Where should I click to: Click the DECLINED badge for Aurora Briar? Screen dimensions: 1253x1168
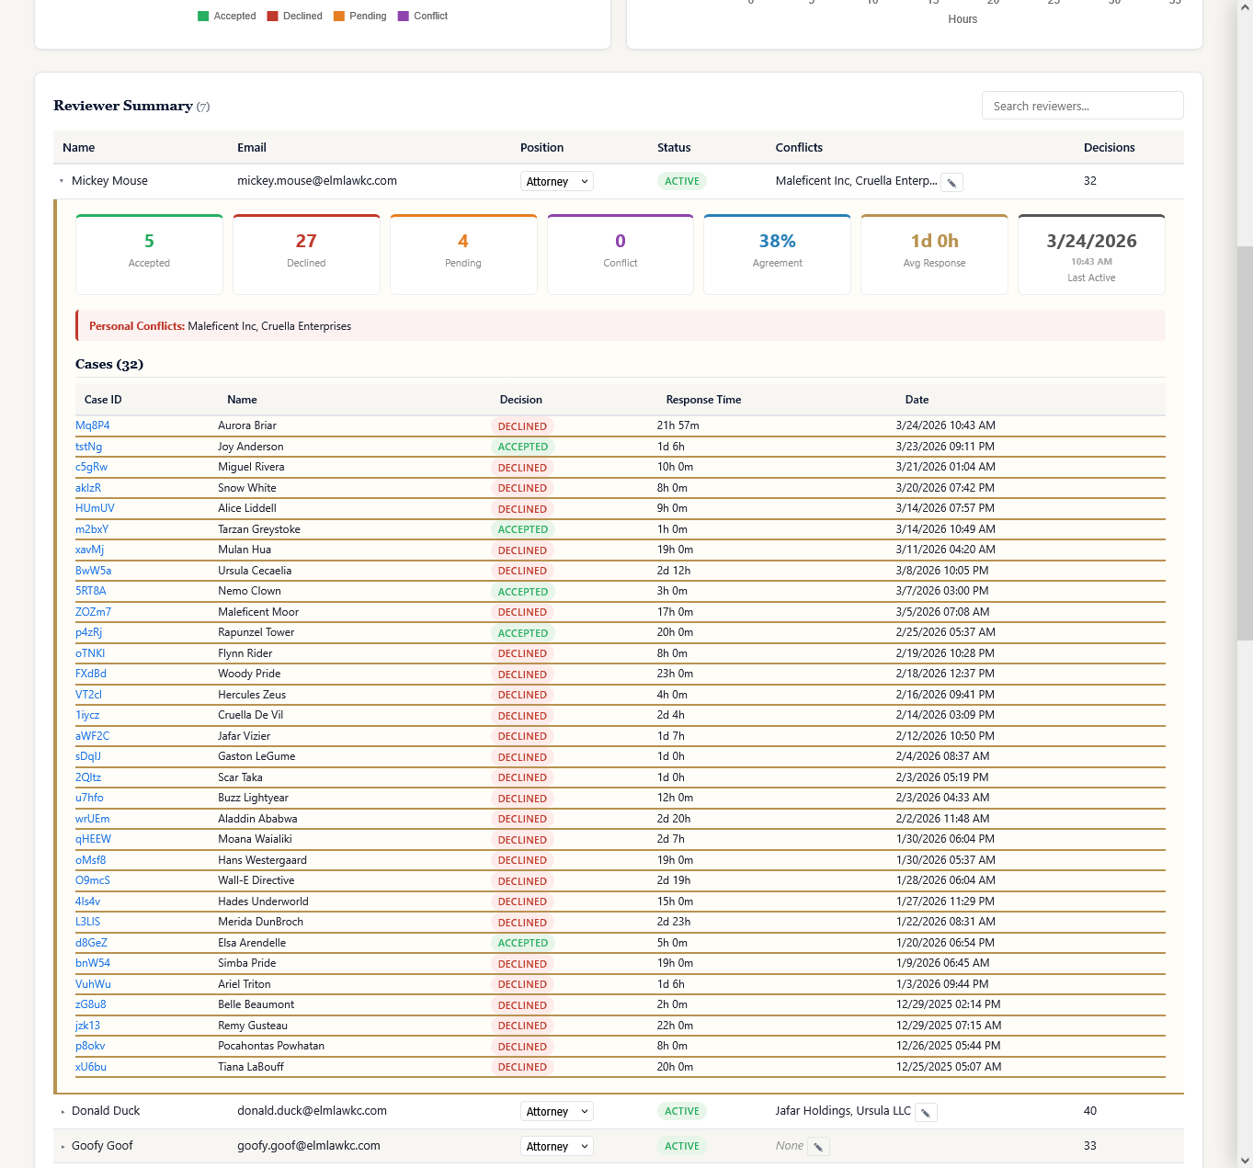pos(522,426)
